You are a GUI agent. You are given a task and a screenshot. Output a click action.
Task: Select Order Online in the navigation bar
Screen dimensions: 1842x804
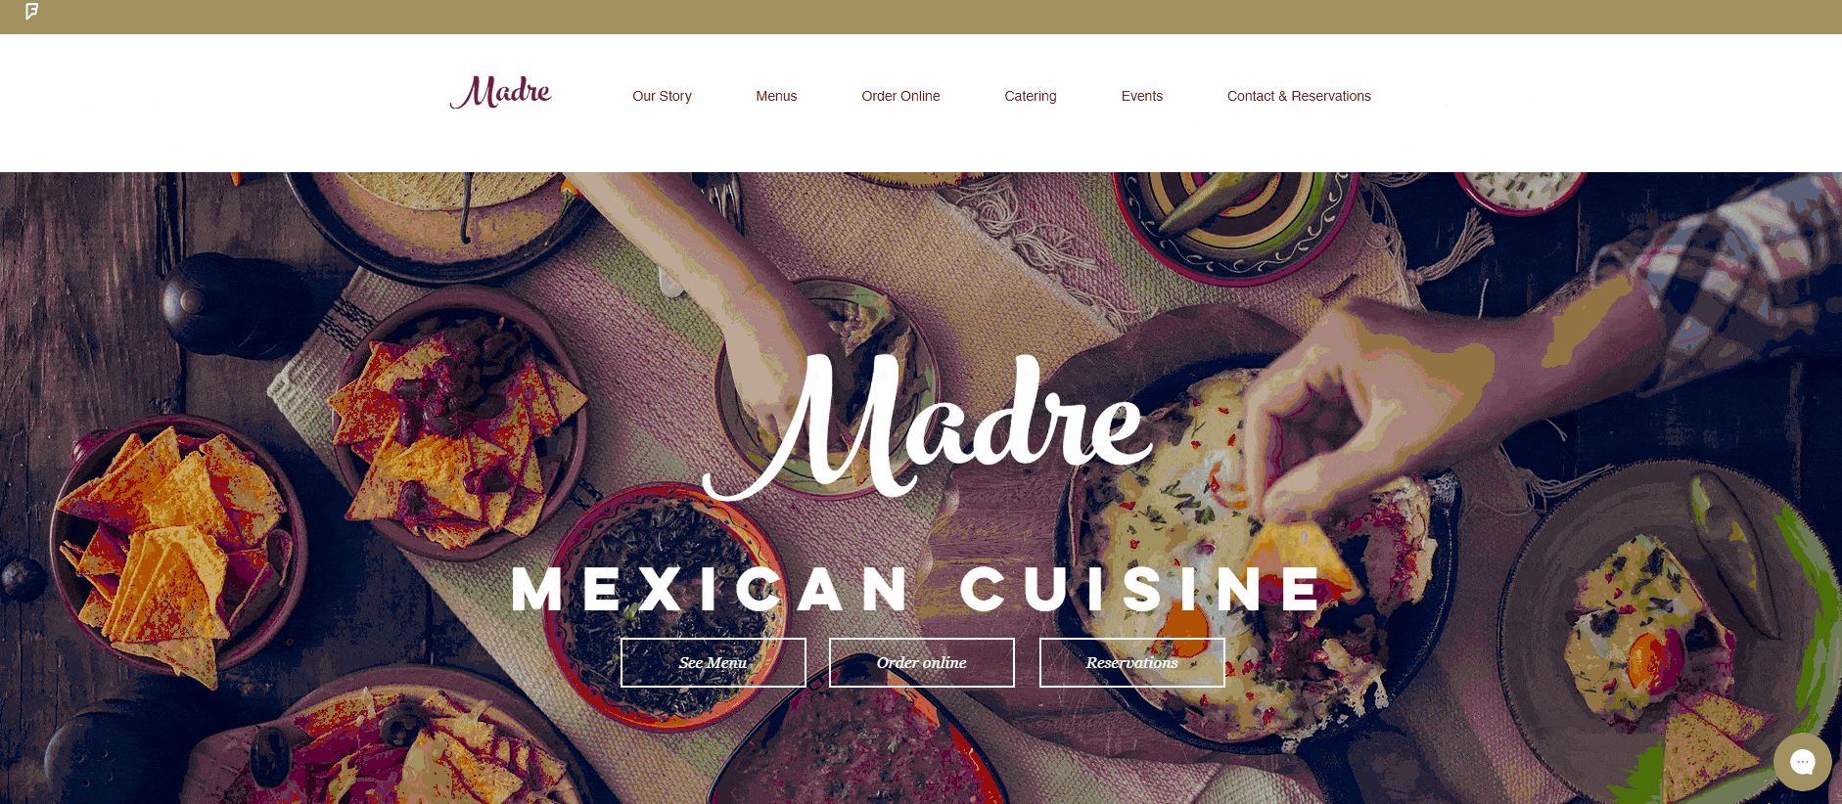(x=900, y=96)
